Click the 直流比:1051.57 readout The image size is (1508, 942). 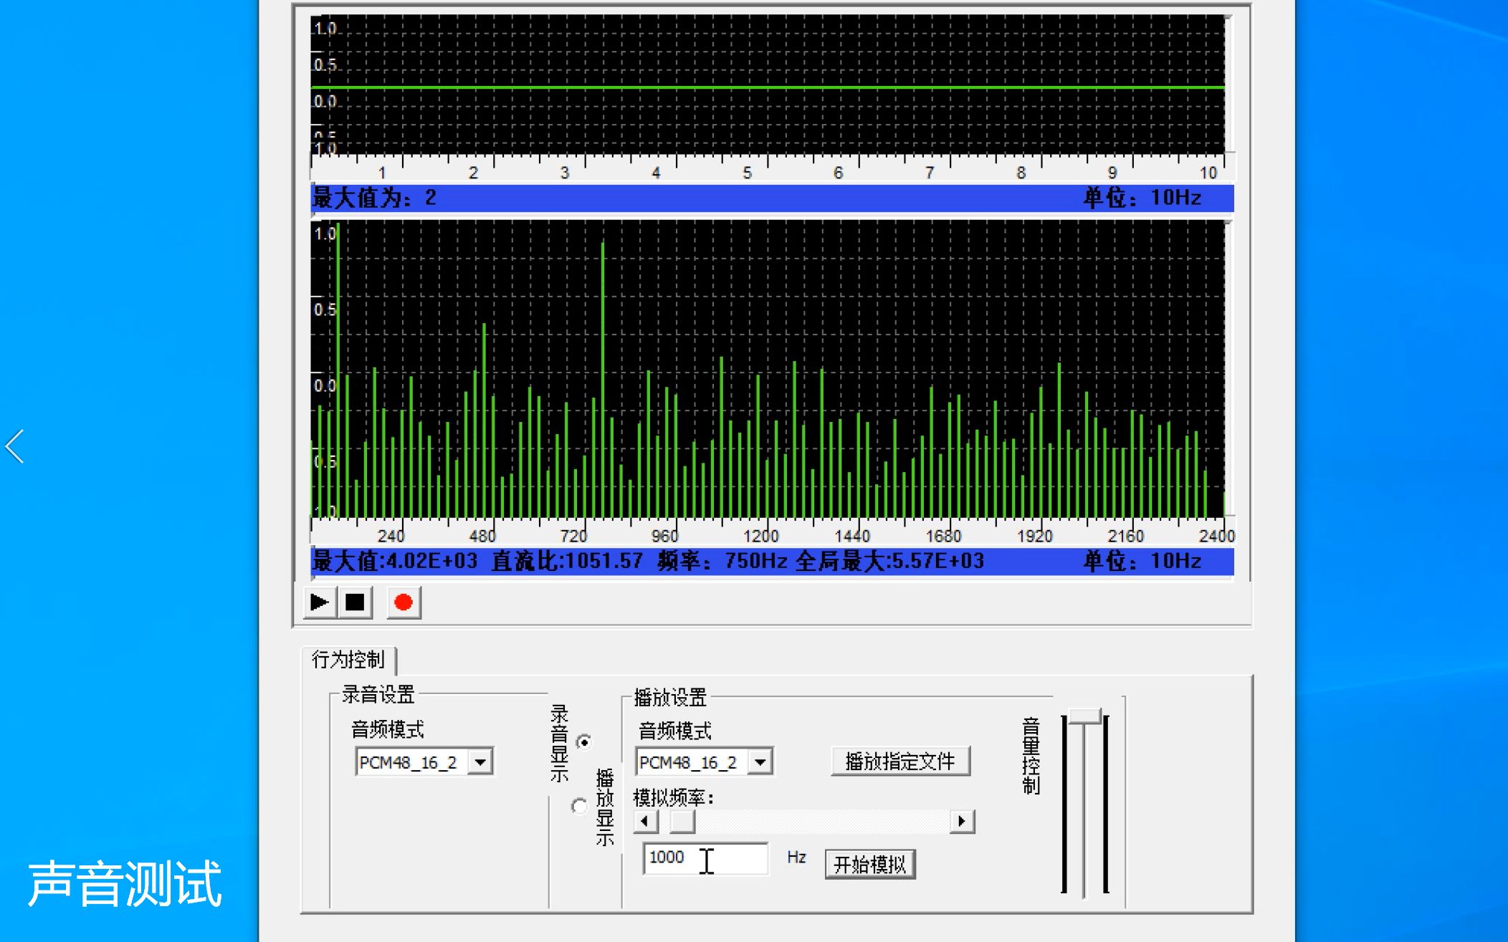567,561
